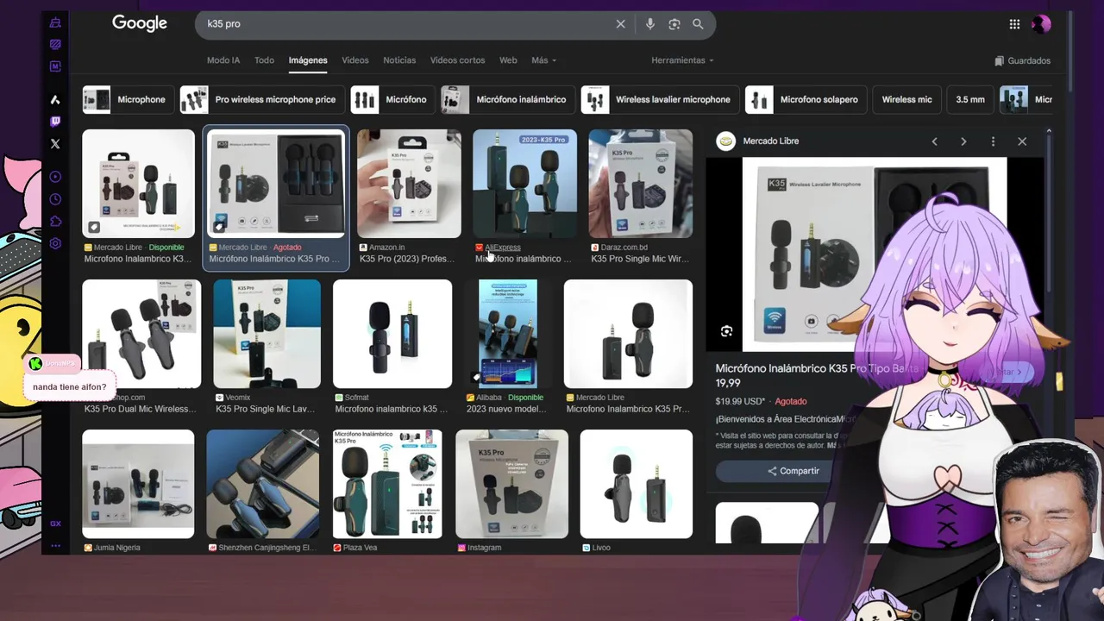Filter by Pro wireless microphone price chip
The image size is (1104, 621).
(260, 99)
